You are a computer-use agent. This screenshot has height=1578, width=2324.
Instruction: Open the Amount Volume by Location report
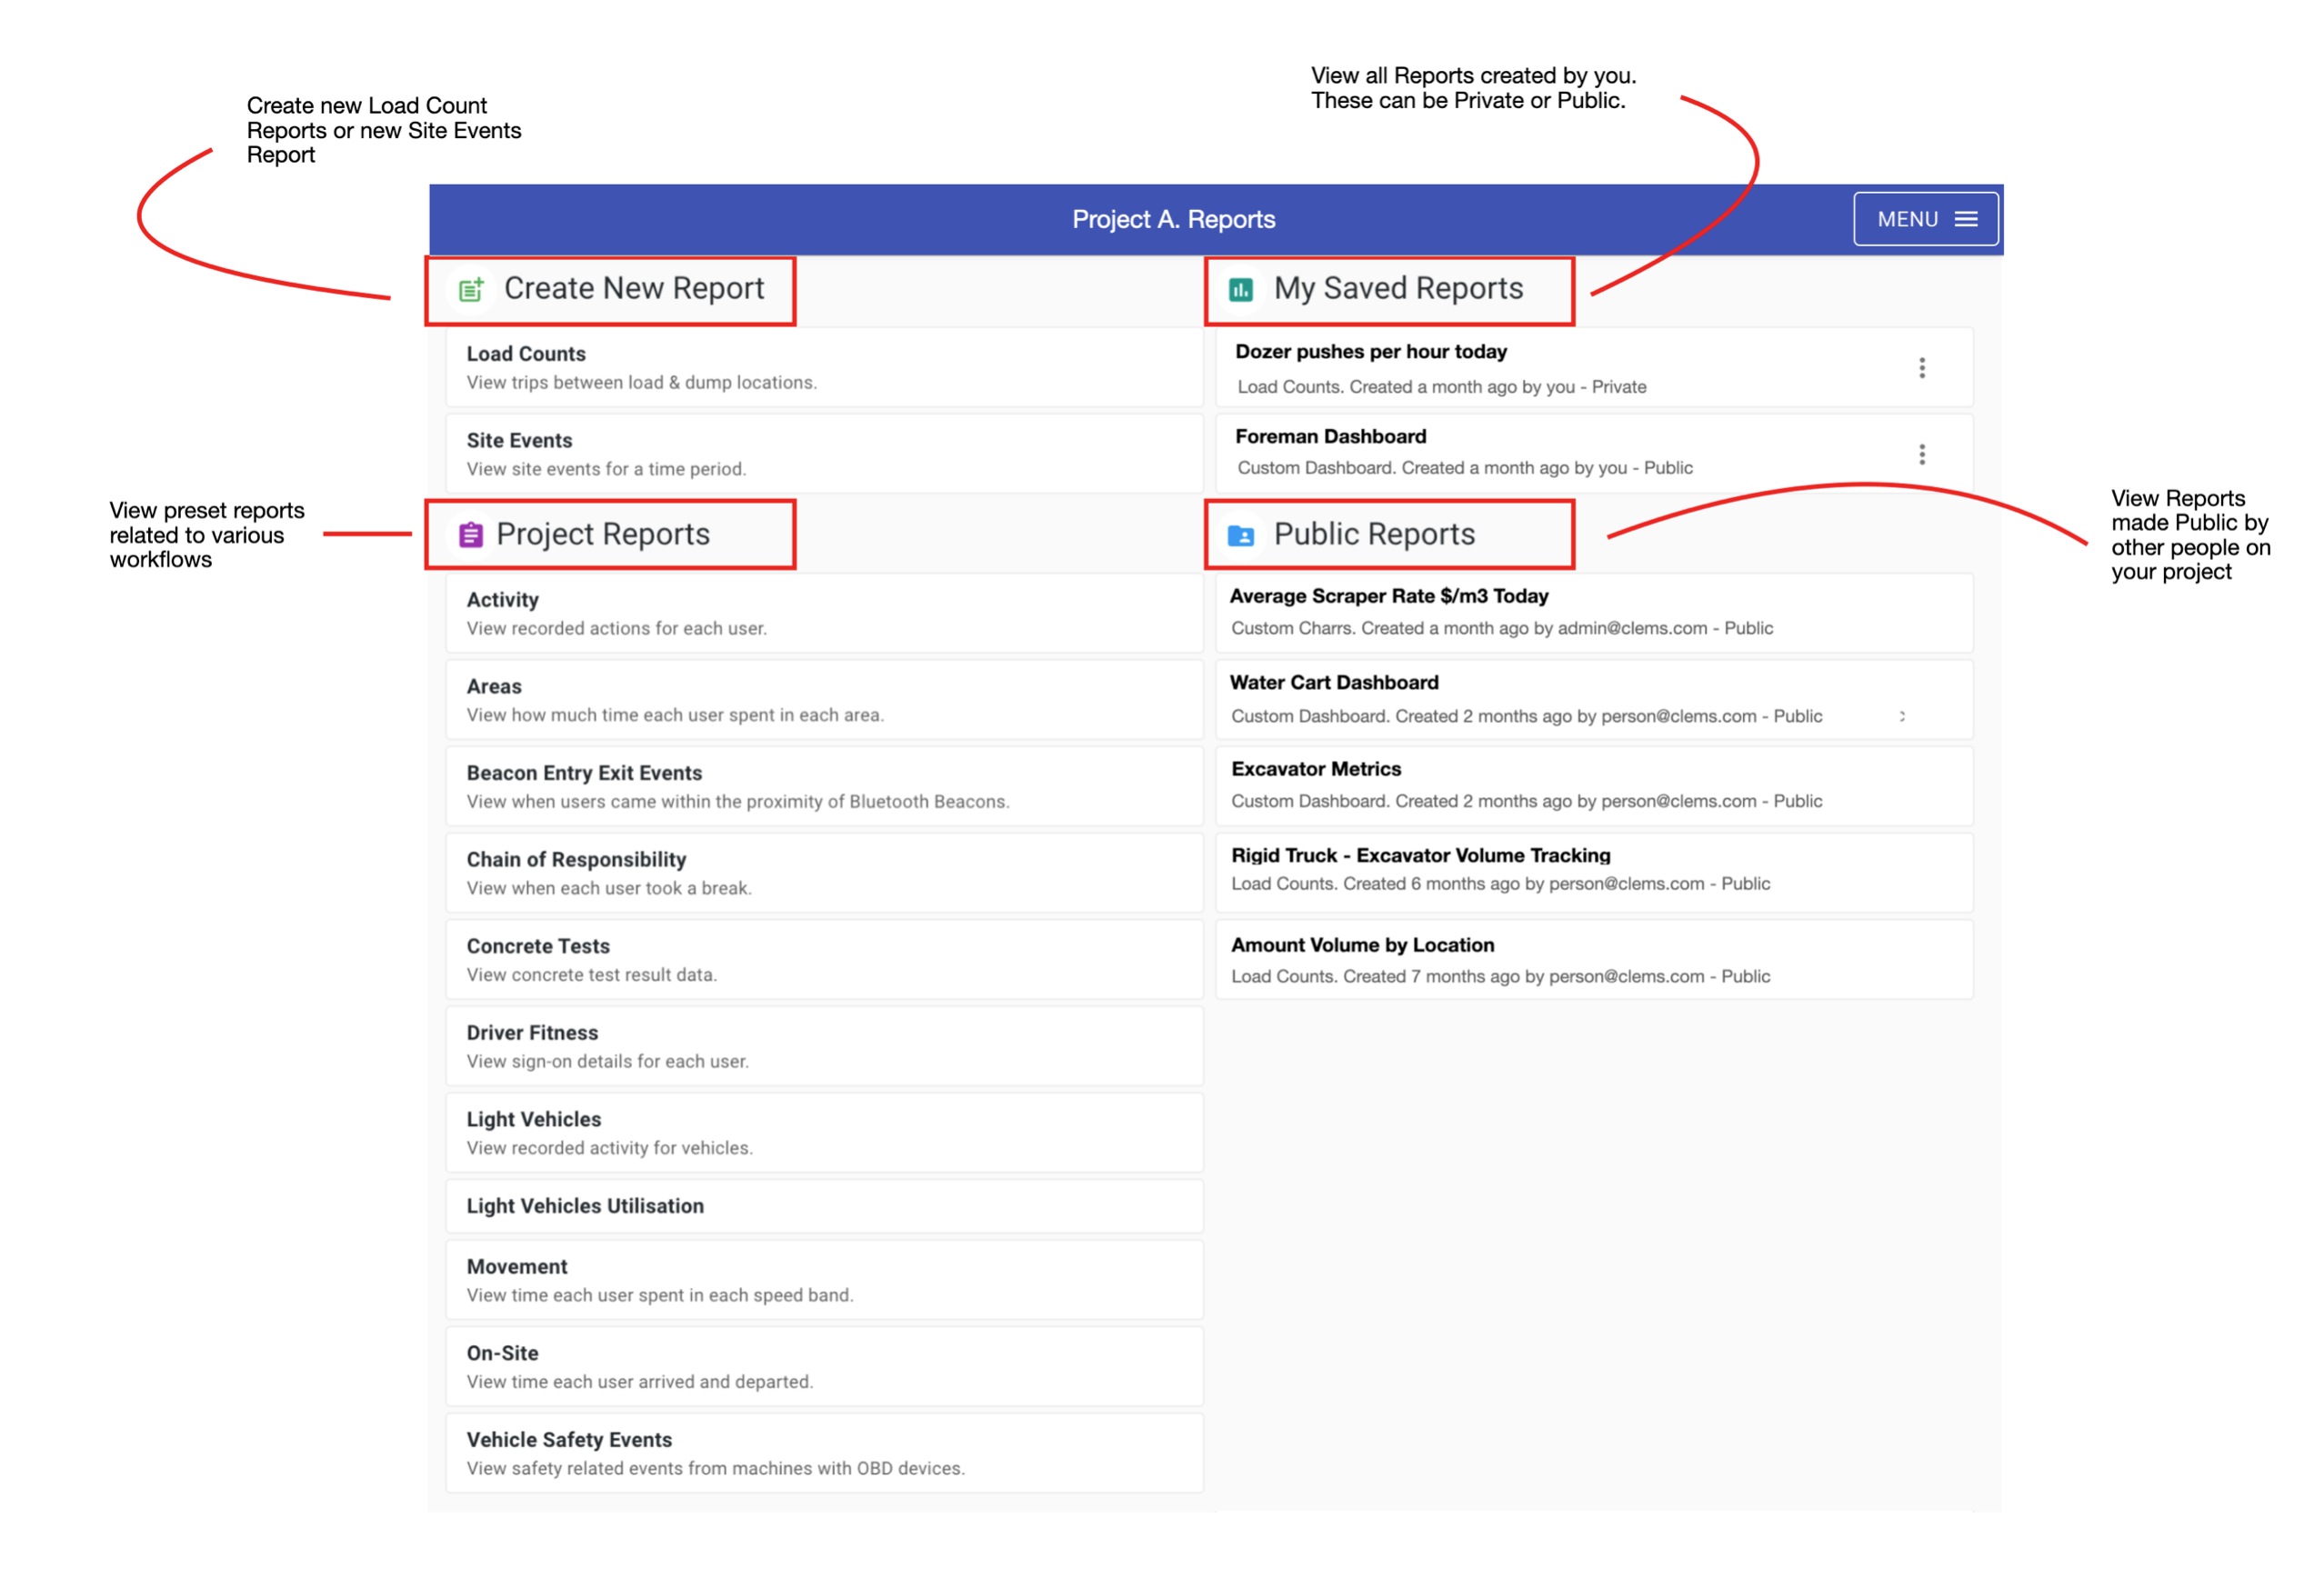point(1590,959)
